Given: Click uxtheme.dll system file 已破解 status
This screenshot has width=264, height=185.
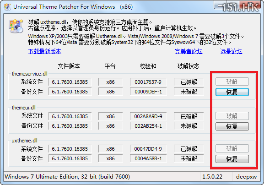Looking at the screenshot, I should coord(189,149).
